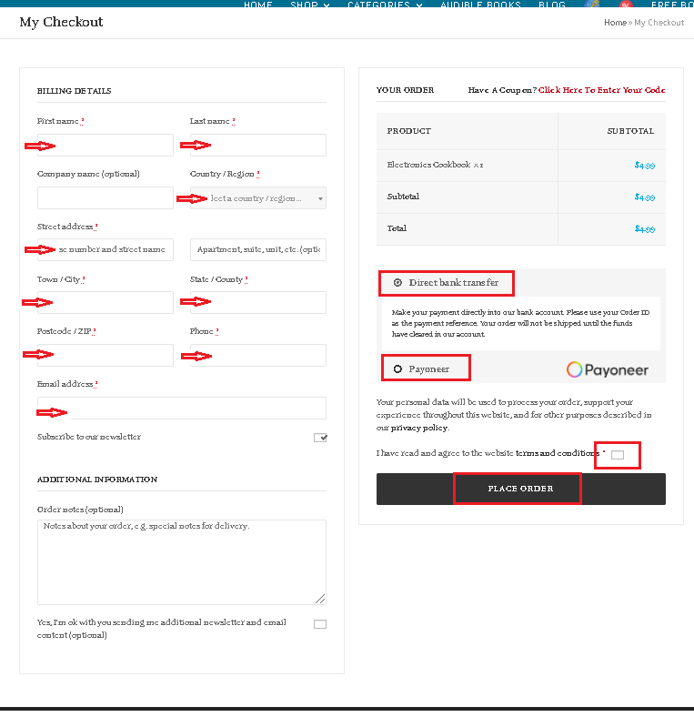Viewport: 694px width, 717px height.
Task: Open the HOME menu item
Action: [x=257, y=5]
